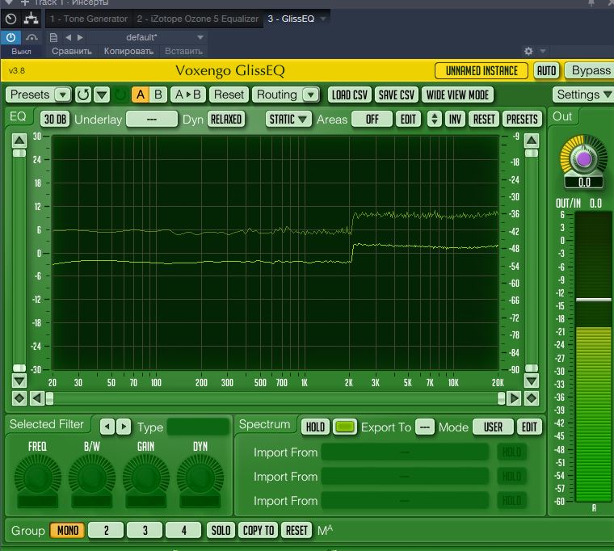
Task: Toggle the AUTO button
Action: click(x=546, y=71)
